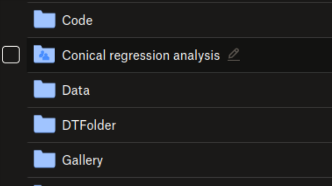The height and width of the screenshot is (186, 332).
Task: Open the Code folder by its name
Action: pos(77,20)
